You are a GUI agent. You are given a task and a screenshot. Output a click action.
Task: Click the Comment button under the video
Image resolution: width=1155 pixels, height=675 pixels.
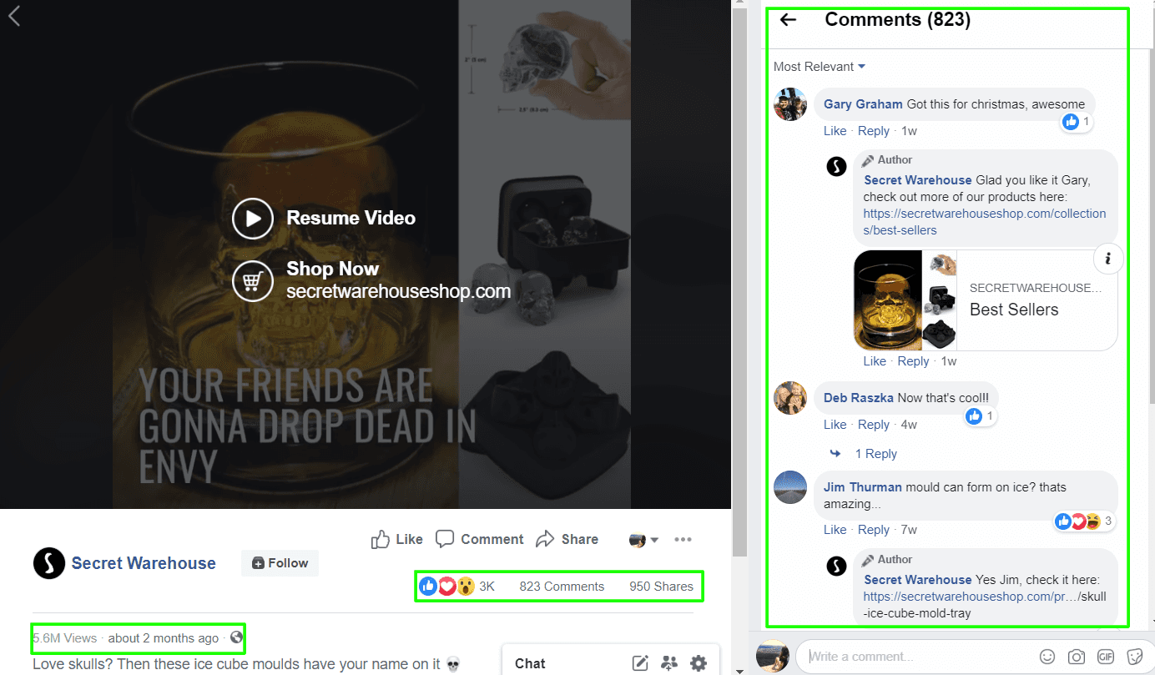480,539
